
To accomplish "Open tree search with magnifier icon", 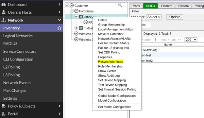I will click(x=120, y=5).
